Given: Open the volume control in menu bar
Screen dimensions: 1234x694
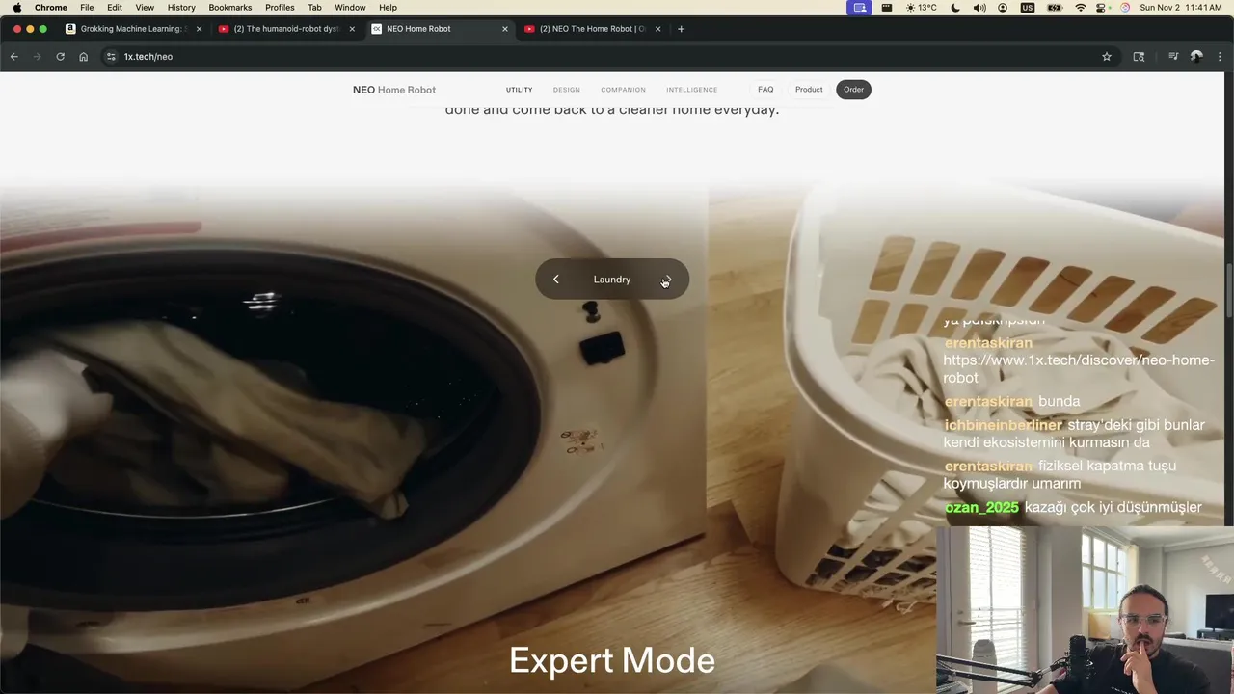Looking at the screenshot, I should tap(979, 7).
